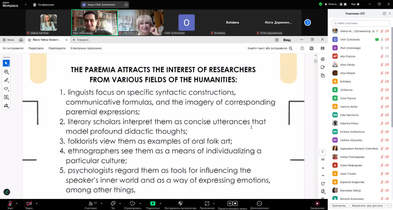Open the PDF home icon
Image resolution: width=393 pixels, height=210 pixels.
21,40
